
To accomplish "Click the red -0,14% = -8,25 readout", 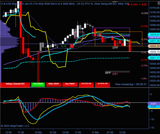I will [x=137, y=5].
